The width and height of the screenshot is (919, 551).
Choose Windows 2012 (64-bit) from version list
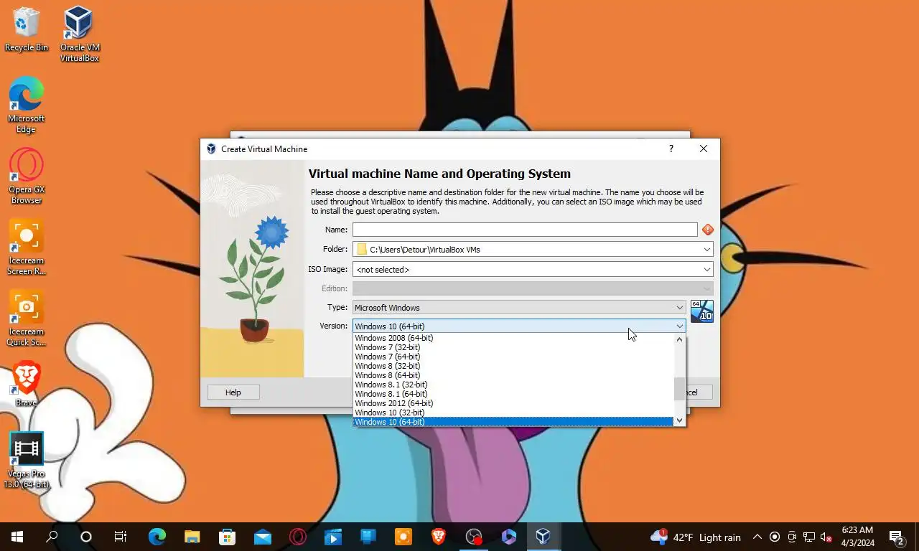click(x=513, y=403)
